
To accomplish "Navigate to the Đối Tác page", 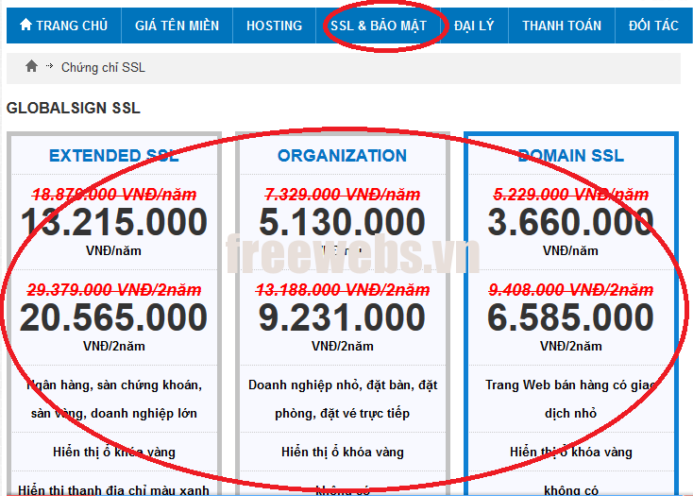I will point(653,26).
